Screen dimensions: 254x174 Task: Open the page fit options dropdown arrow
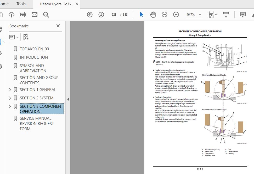216,15
